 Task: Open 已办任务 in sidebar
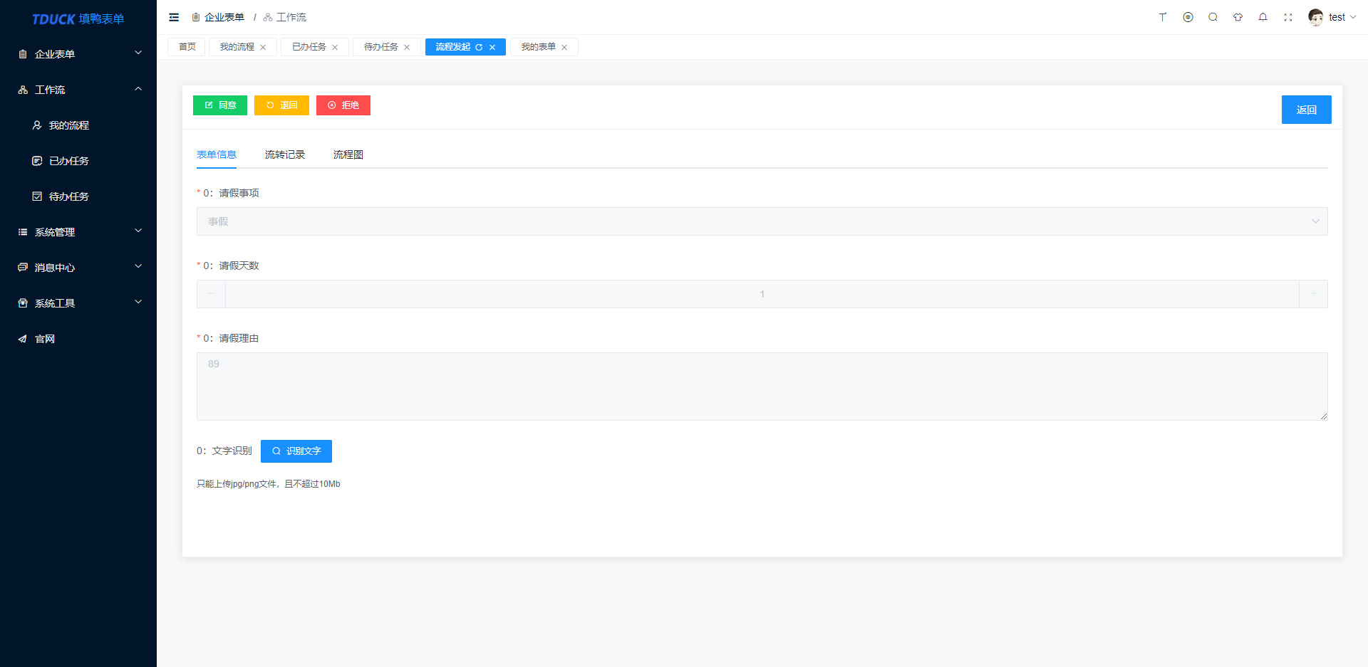[x=78, y=160]
